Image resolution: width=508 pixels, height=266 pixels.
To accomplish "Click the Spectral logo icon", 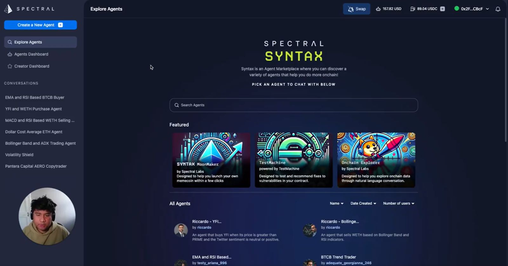I will click(8, 9).
